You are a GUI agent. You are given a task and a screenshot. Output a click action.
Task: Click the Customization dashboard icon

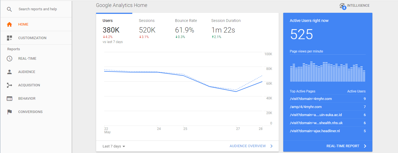tap(9, 38)
